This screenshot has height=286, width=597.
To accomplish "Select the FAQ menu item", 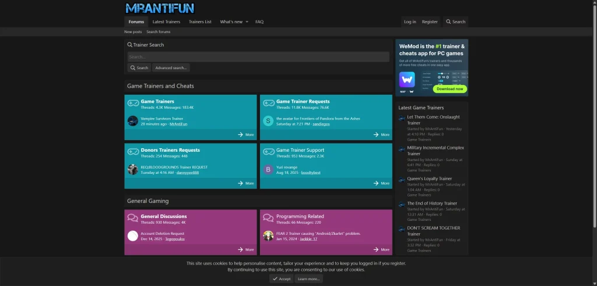I will [x=259, y=22].
